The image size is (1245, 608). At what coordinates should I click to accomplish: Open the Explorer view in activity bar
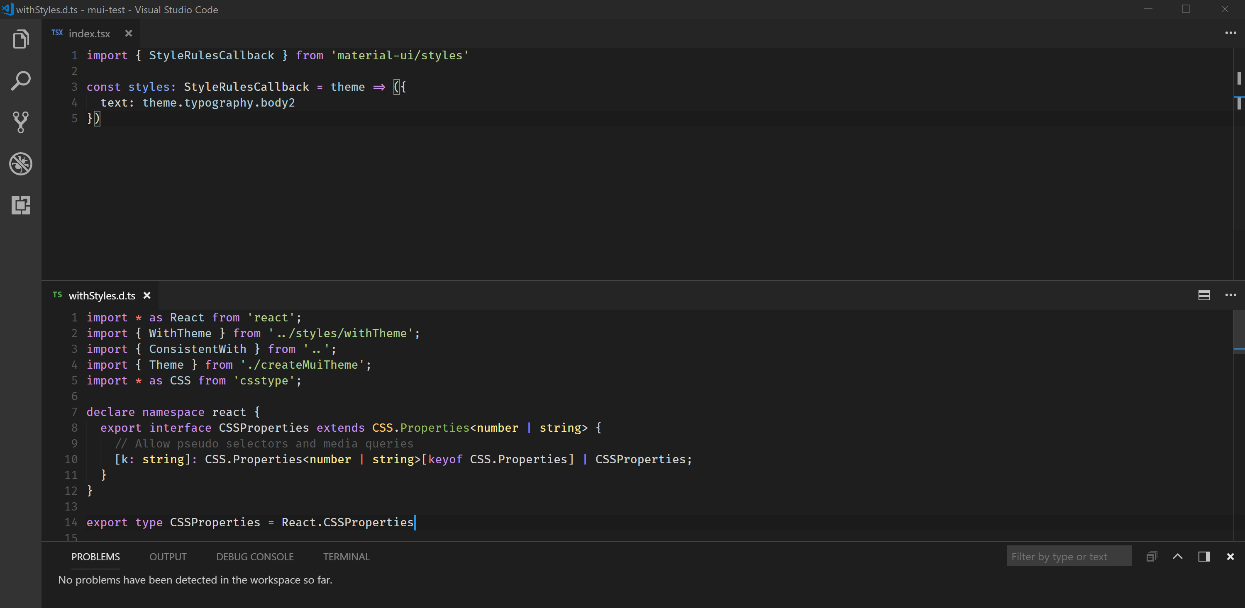[21, 39]
